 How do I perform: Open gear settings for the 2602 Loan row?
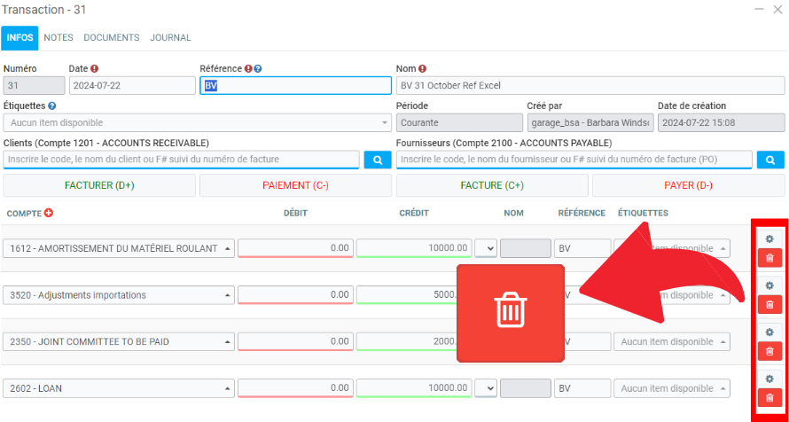pyautogui.click(x=769, y=379)
